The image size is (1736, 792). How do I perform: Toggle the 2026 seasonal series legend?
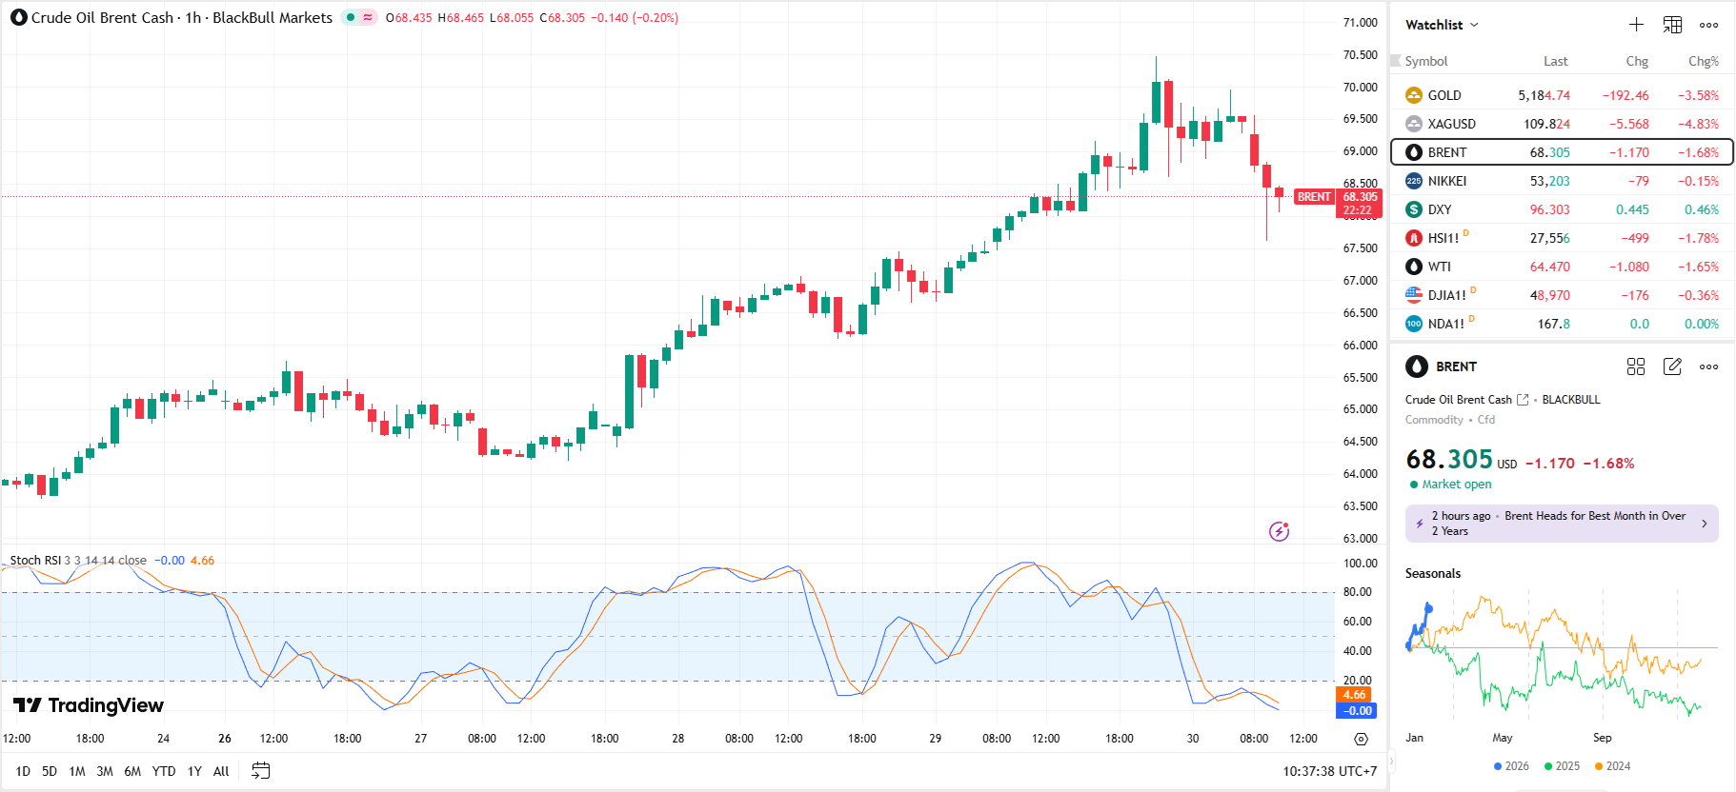coord(1511,766)
